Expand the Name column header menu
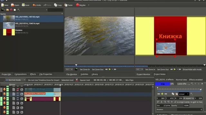Image resolution: width=206 pixels, height=115 pixels. [62, 14]
